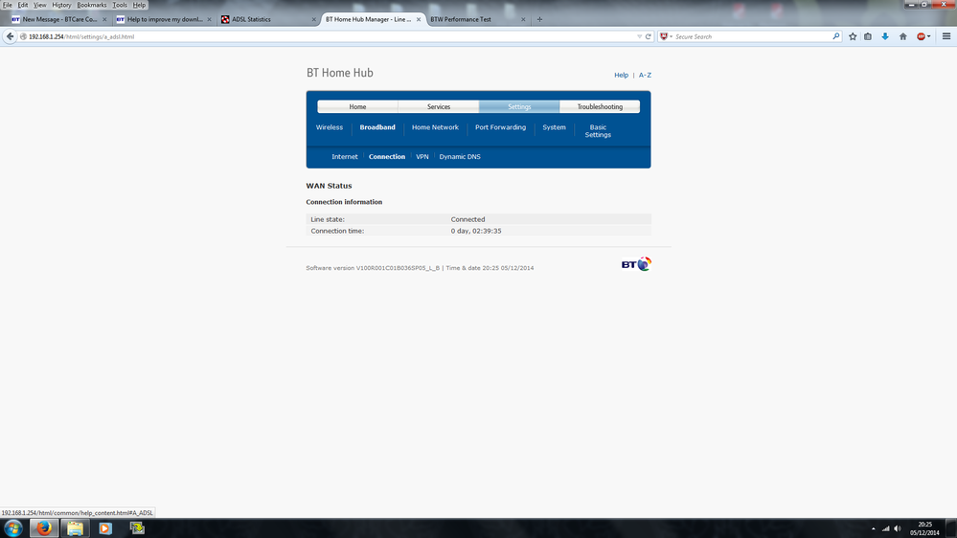Click the rightmost green-arrow taskbar application icon
957x538 pixels.
(x=137, y=528)
